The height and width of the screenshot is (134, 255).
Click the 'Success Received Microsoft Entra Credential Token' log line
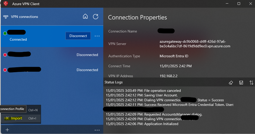170,105
